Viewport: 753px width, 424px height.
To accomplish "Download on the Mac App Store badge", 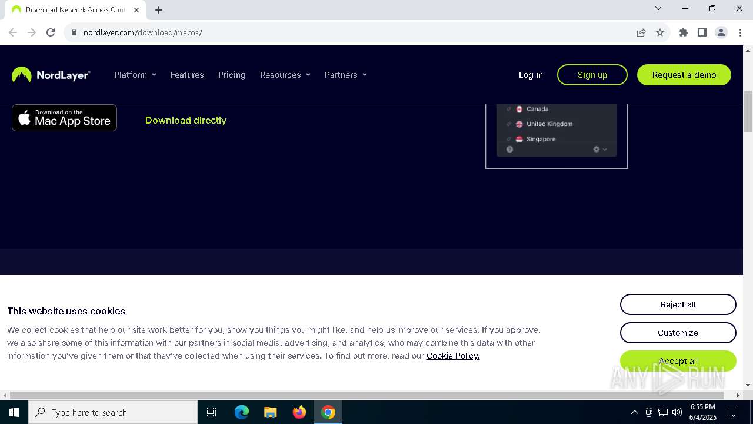I will (65, 118).
